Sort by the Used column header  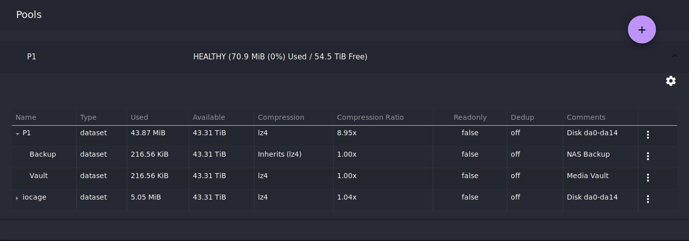[139, 117]
